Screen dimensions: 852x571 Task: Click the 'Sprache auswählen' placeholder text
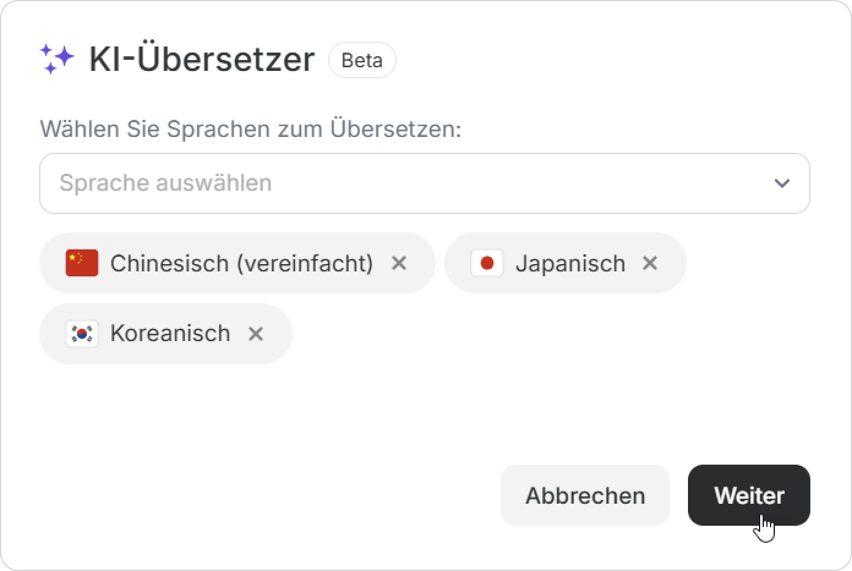[x=165, y=183]
